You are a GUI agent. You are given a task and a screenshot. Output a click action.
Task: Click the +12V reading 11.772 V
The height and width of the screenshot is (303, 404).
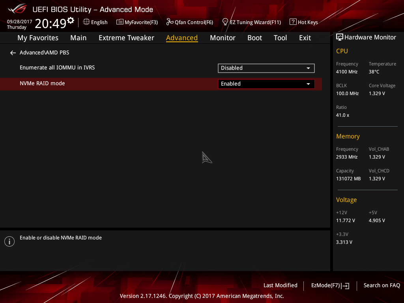[346, 221]
